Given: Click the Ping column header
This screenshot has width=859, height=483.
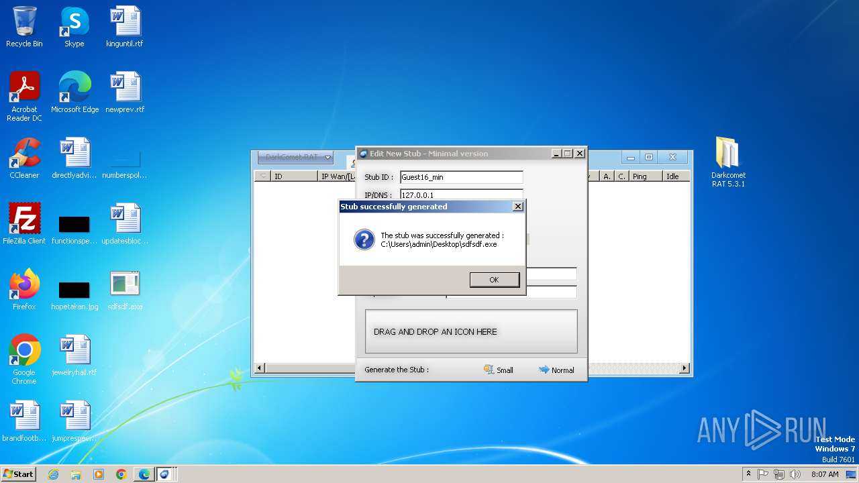Looking at the screenshot, I should pos(646,176).
